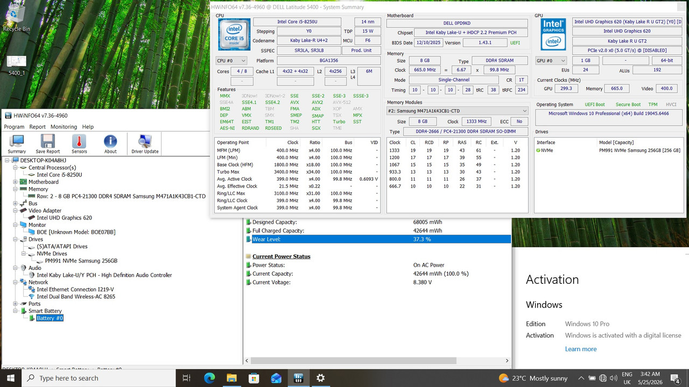Select Intel Ethernet Connection I219-V
The width and height of the screenshot is (689, 387).
75,289
